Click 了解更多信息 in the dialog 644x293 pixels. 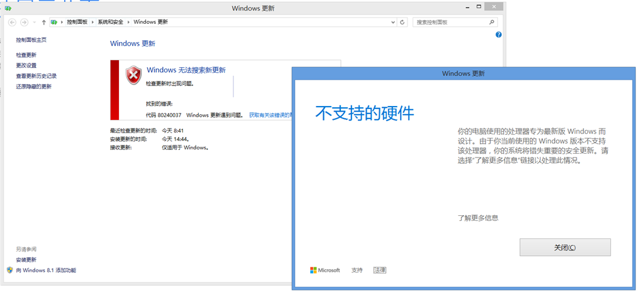pyautogui.click(x=478, y=218)
